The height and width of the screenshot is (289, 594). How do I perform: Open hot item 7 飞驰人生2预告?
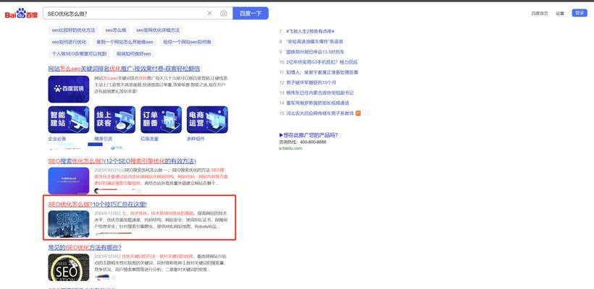(310, 31)
